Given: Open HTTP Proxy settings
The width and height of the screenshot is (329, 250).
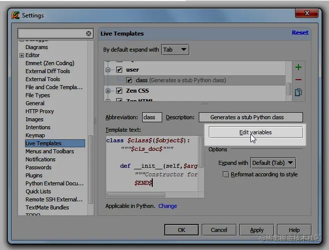Looking at the screenshot, I should 40,111.
